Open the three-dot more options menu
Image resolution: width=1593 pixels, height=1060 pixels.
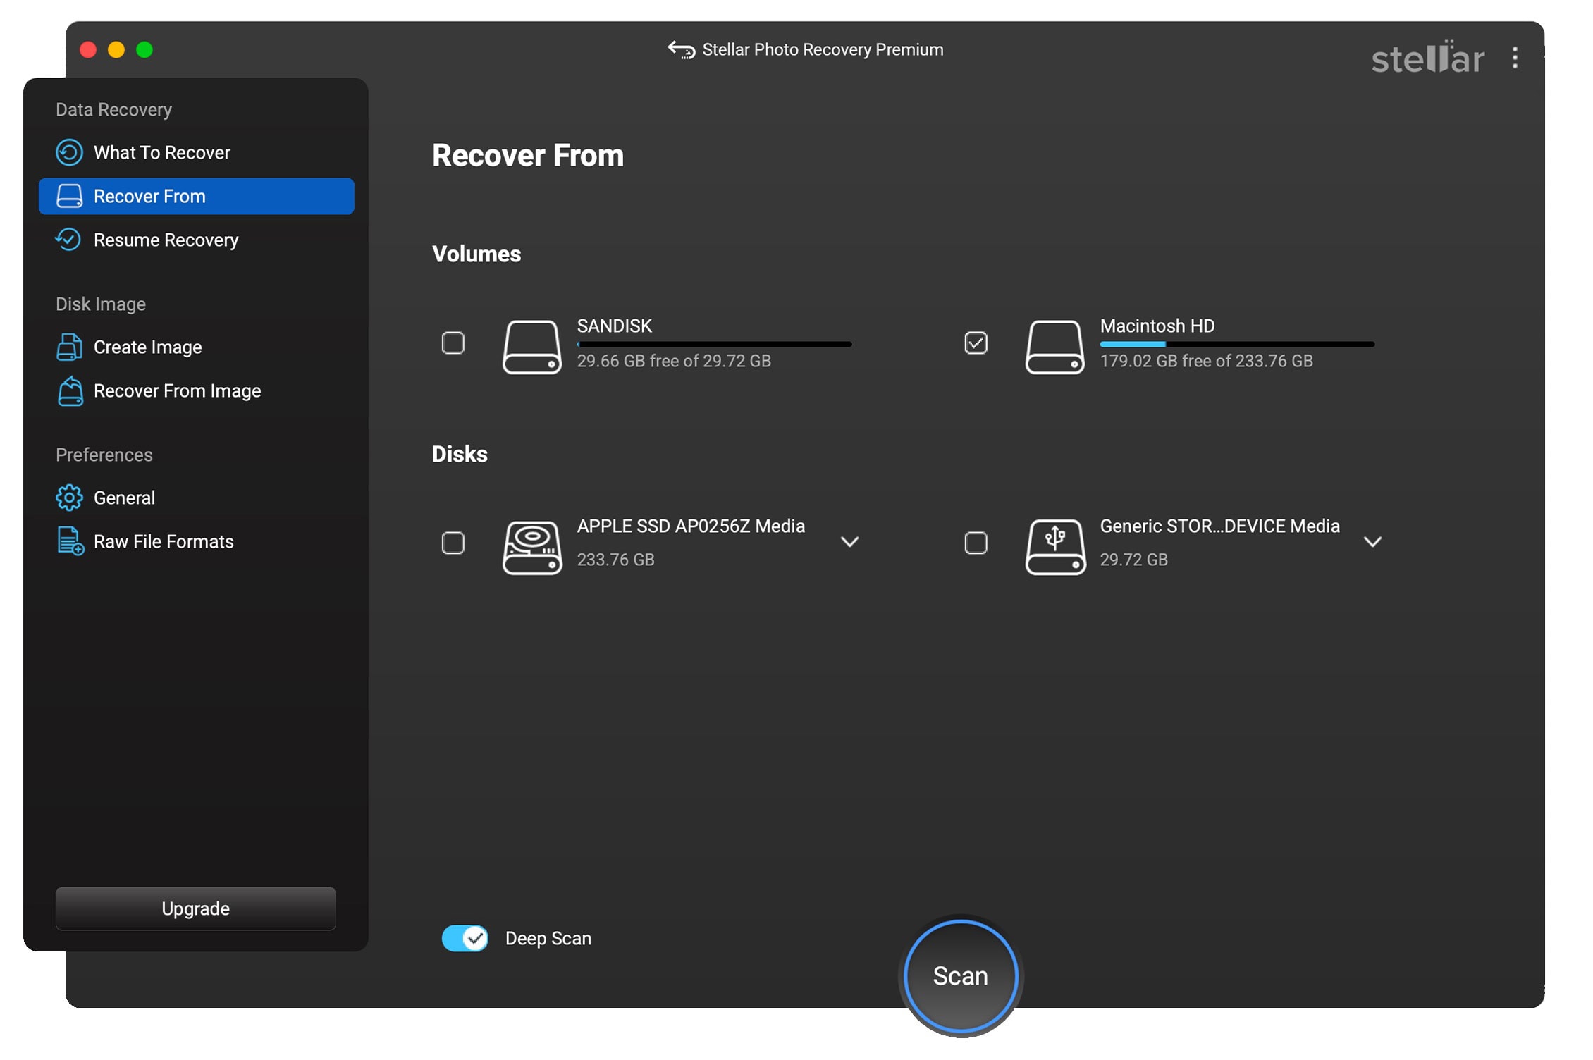(x=1514, y=57)
